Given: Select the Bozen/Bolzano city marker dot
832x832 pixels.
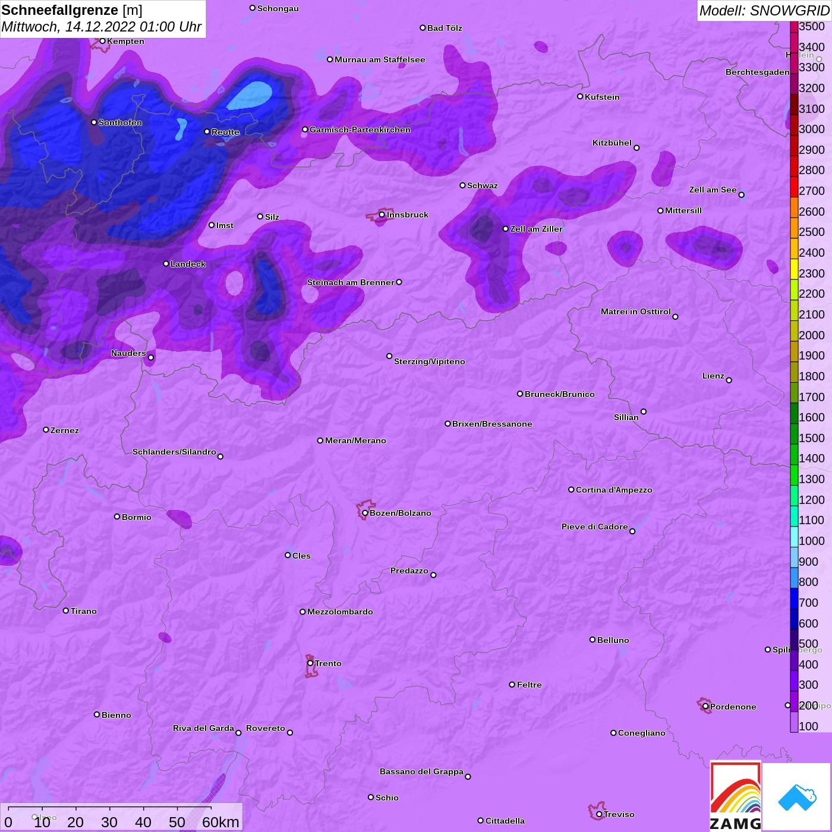Looking at the screenshot, I should coord(365,513).
